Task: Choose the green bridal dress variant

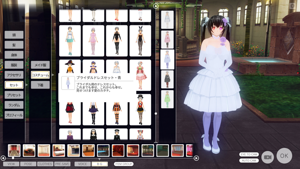Action: click(x=167, y=99)
